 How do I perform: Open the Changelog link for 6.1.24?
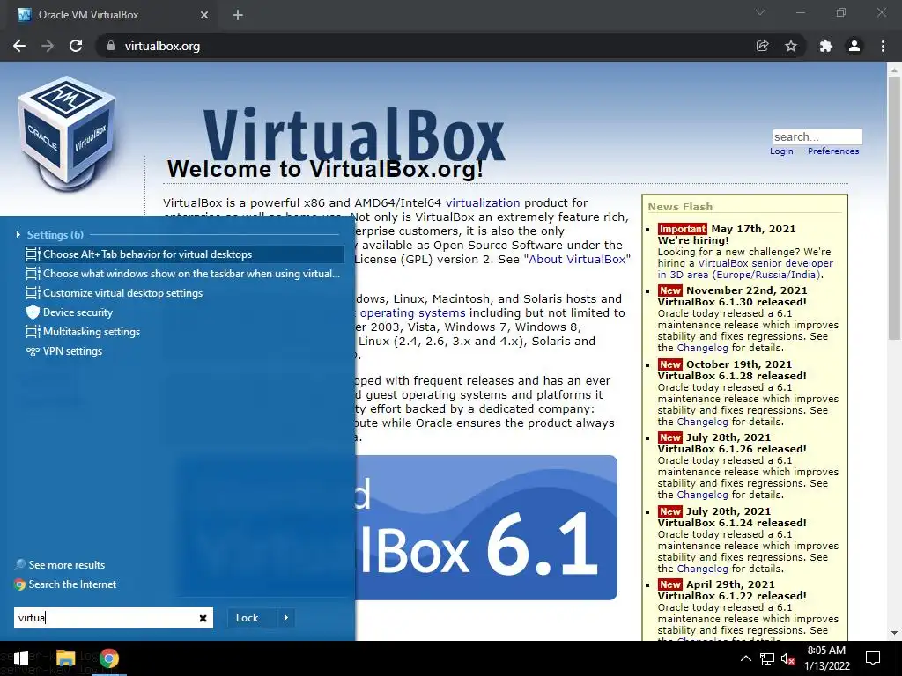[x=702, y=569]
